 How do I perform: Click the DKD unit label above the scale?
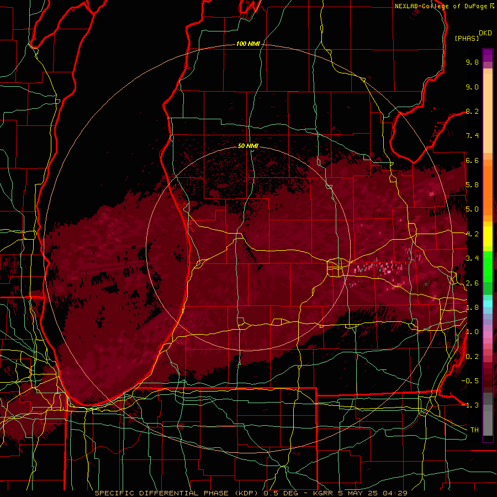tap(485, 33)
